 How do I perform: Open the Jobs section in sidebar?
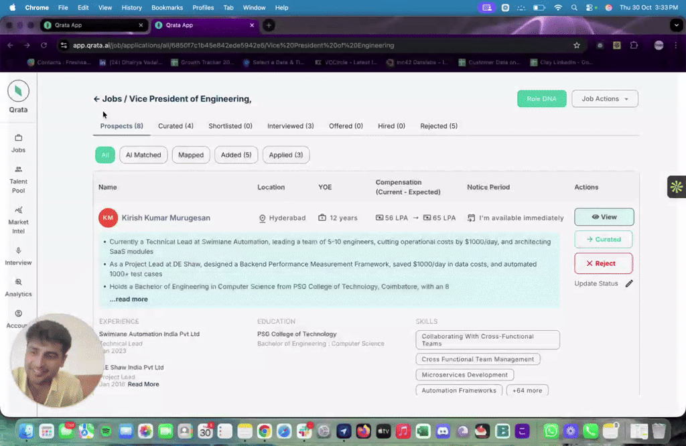pyautogui.click(x=18, y=143)
